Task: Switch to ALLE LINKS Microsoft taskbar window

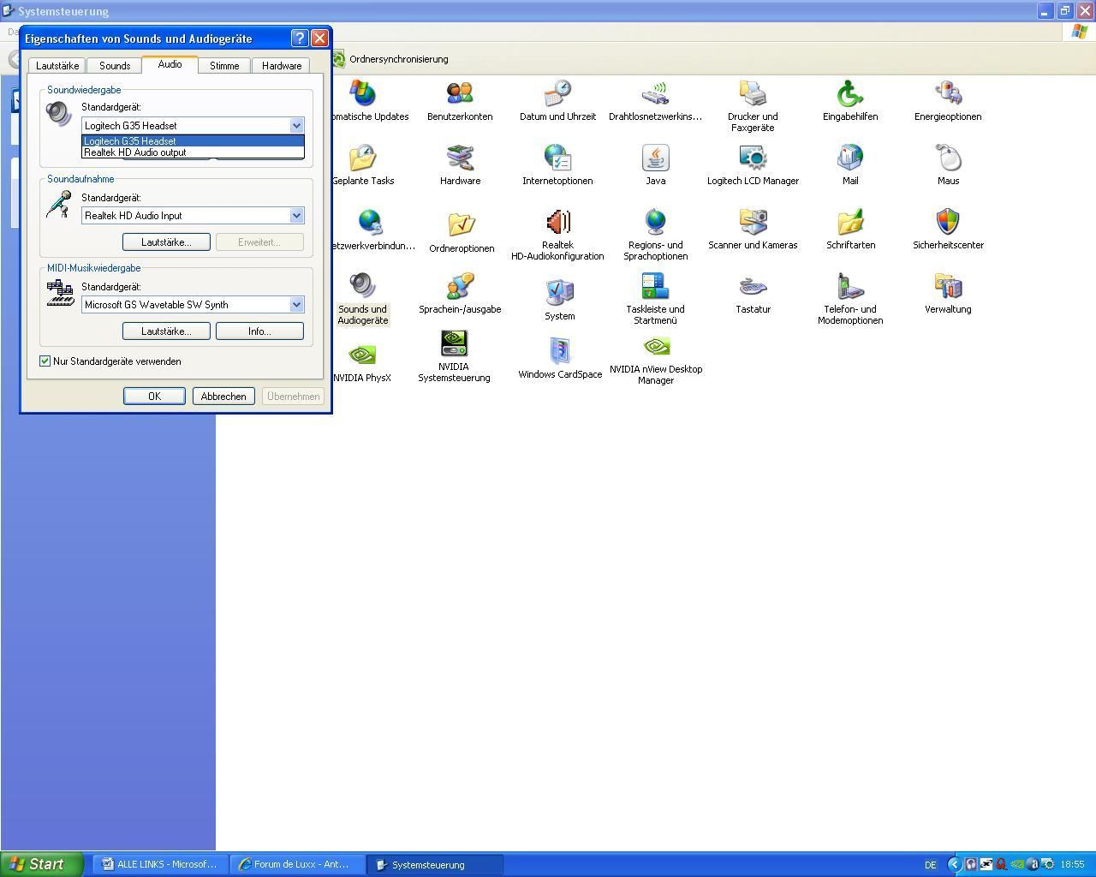Action: click(160, 865)
